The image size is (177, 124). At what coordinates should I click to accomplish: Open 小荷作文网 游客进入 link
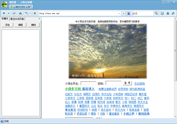click(x=80, y=89)
